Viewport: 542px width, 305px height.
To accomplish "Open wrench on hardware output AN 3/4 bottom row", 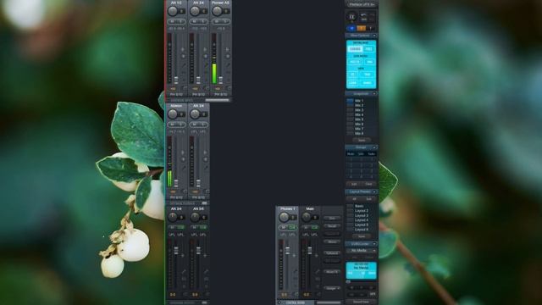I will click(x=184, y=271).
